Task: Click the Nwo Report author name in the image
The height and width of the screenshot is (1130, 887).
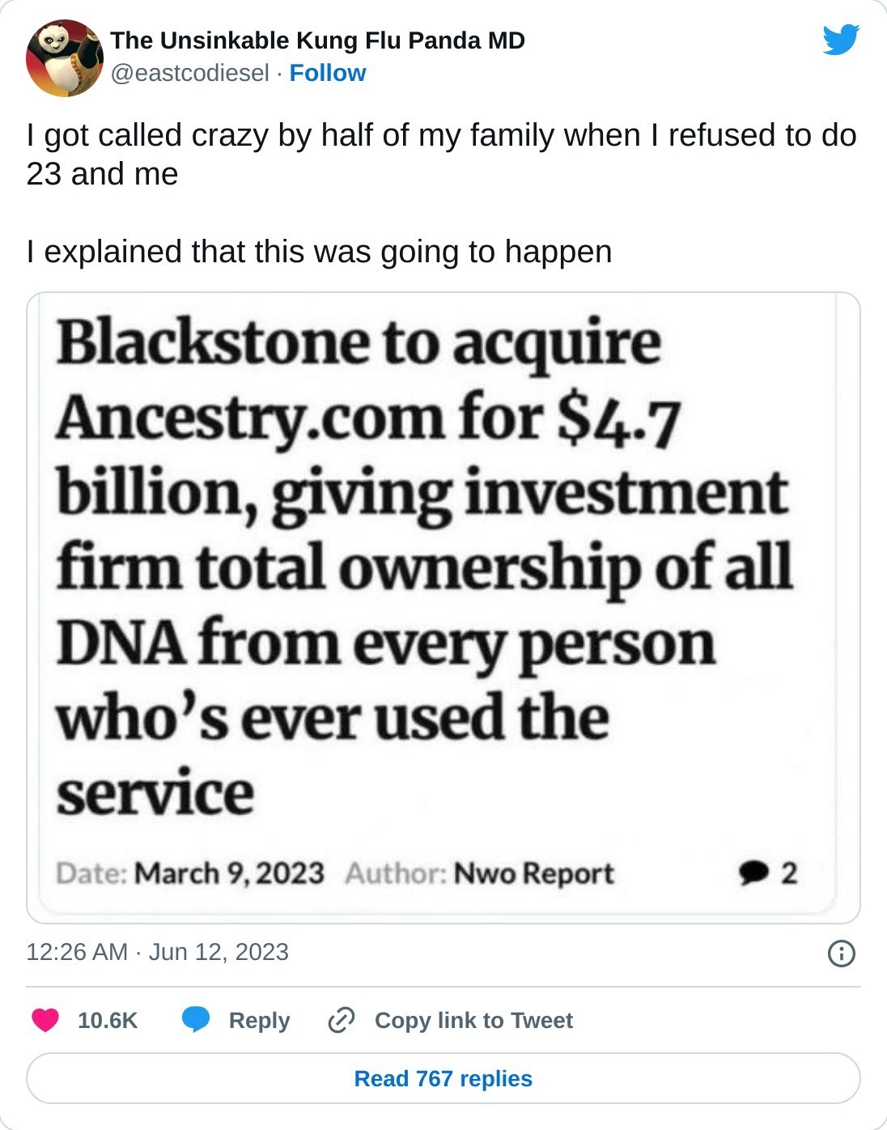Action: point(533,873)
